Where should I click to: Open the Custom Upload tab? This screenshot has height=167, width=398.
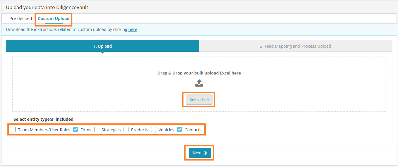(54, 19)
